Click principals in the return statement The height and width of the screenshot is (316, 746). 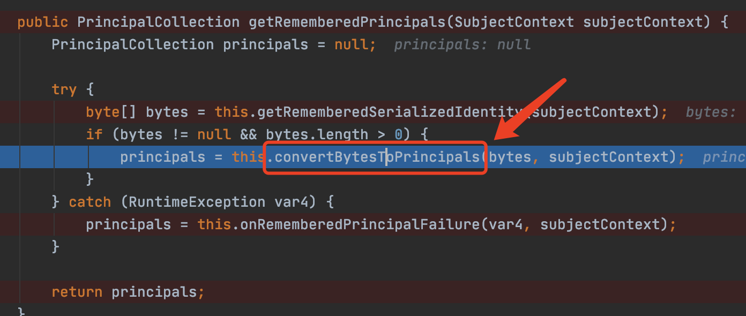tap(155, 292)
